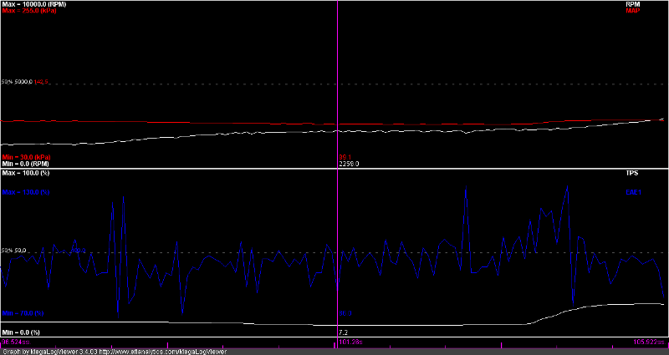The width and height of the screenshot is (669, 355).
Task: Click the cursor RPM value 2258.0
Action: tap(348, 164)
